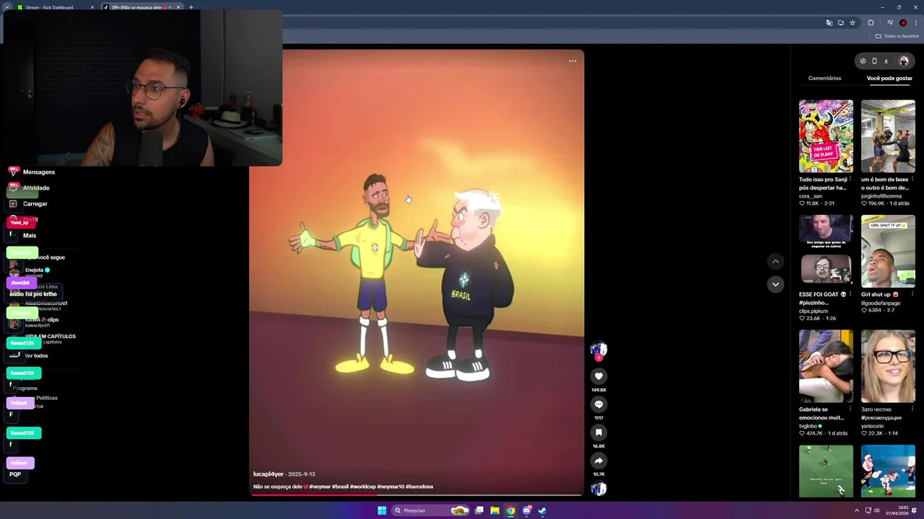Image resolution: width=924 pixels, height=519 pixels.
Task: Open the boxing video by jorginhofilhomma
Action: point(888,136)
